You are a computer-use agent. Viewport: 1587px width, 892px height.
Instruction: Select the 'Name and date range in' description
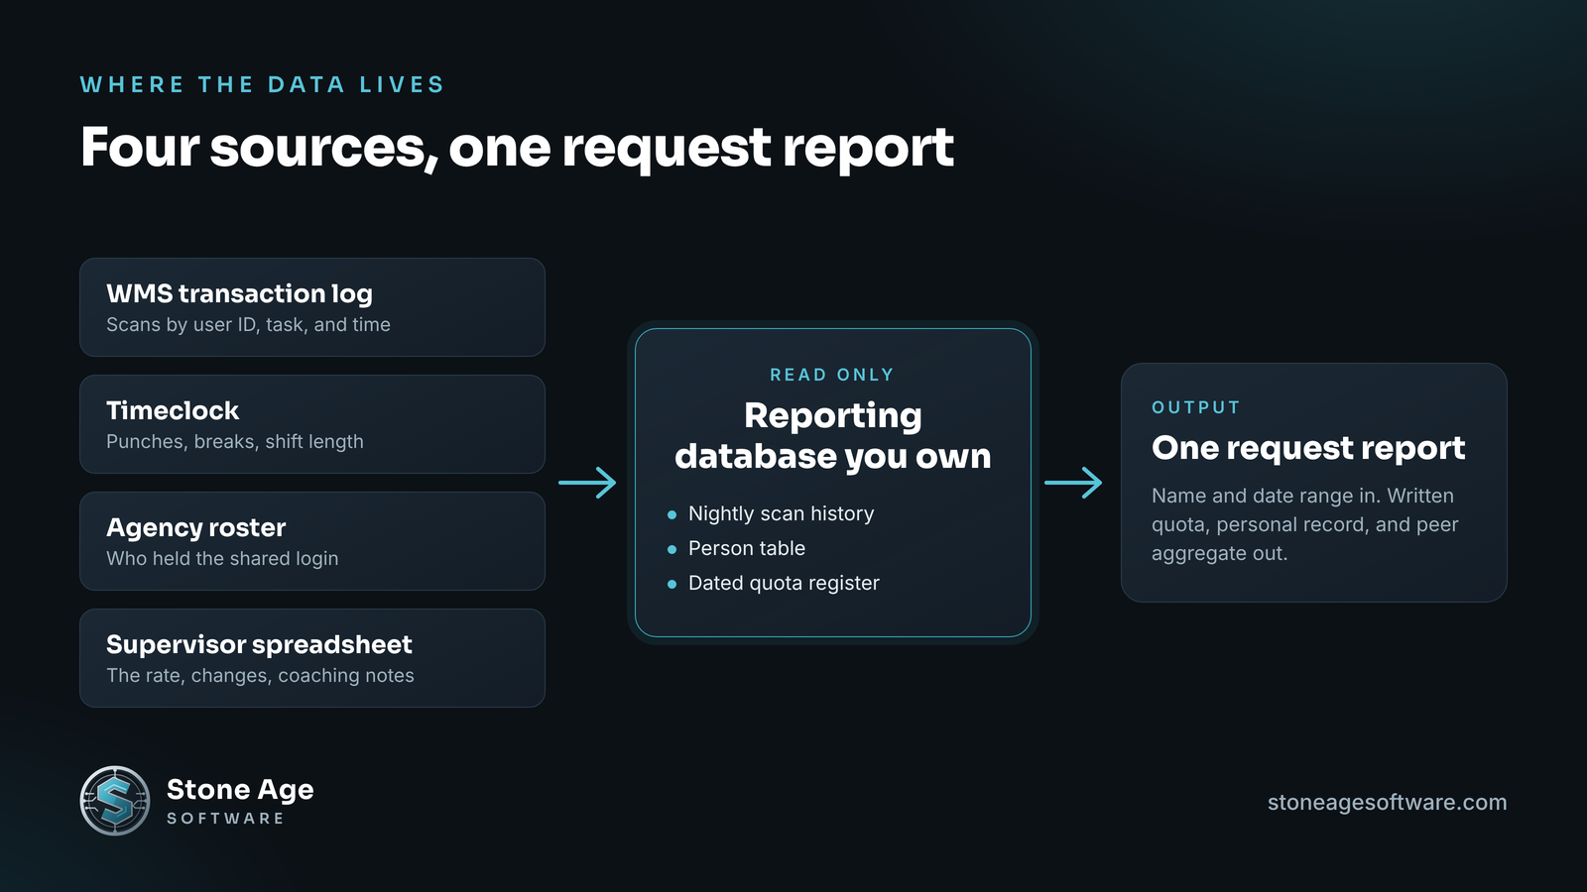point(1305,524)
